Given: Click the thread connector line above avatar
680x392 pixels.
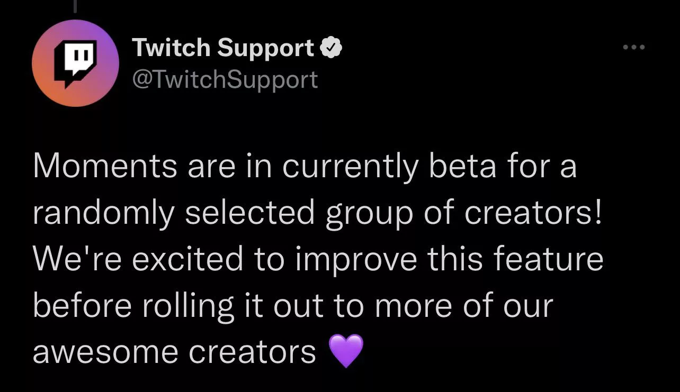Looking at the screenshot, I should point(75,6).
